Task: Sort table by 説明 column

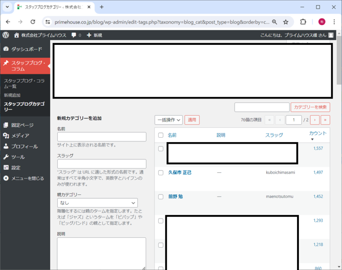Action: 221,135
